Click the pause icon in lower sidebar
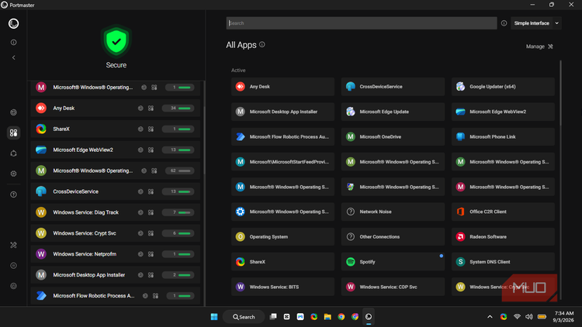582x327 pixels. pos(14,266)
